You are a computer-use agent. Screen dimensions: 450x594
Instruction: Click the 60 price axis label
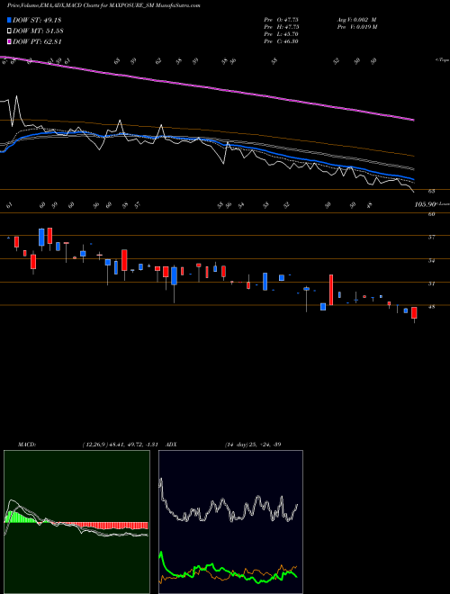pyautogui.click(x=431, y=214)
